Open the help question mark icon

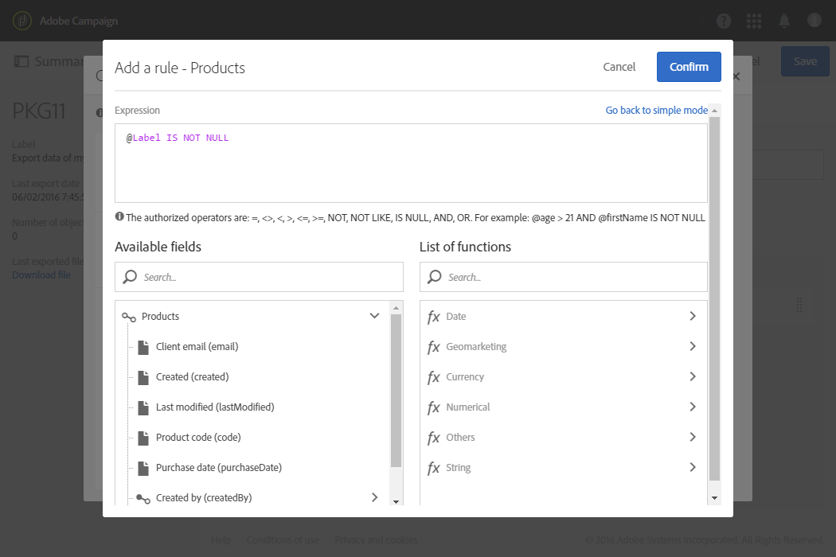coord(724,21)
